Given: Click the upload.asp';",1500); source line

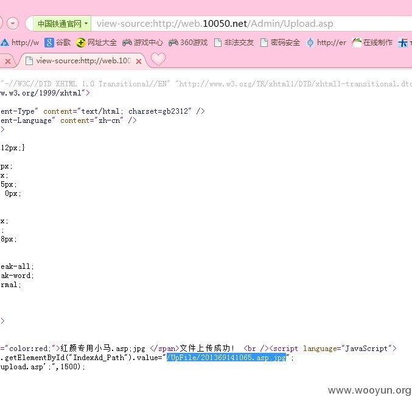Looking at the screenshot, I should pos(43,367).
